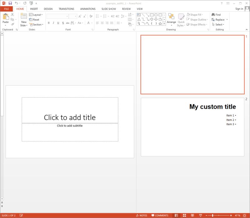Viewport: 250px width, 218px height.
Task: Toggle Bold formatting
Action: 49,23
